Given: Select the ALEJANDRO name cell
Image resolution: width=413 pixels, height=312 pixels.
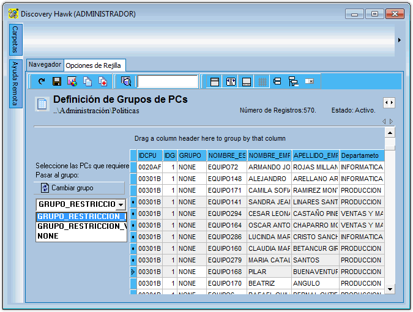Looking at the screenshot, I should [x=269, y=179].
